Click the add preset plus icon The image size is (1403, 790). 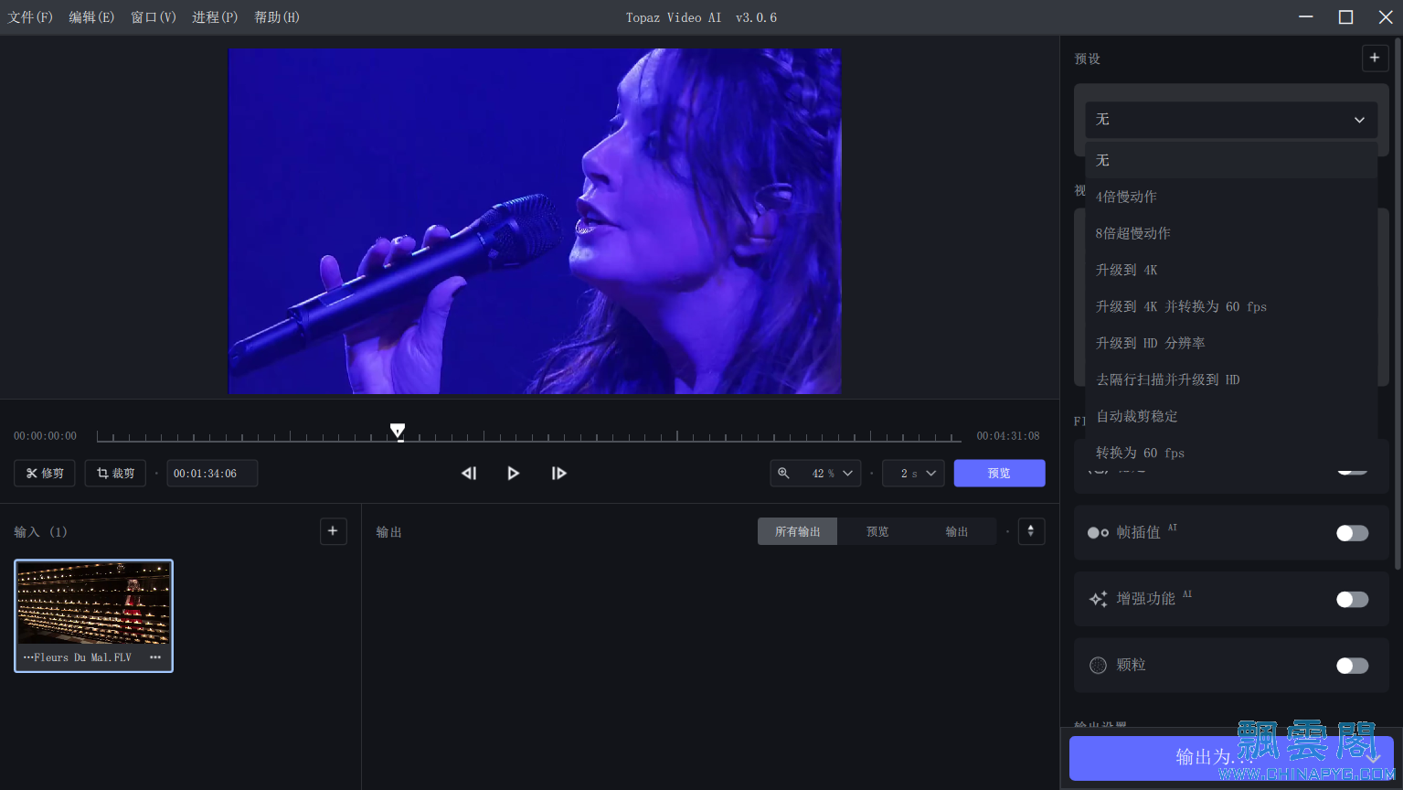(1375, 58)
